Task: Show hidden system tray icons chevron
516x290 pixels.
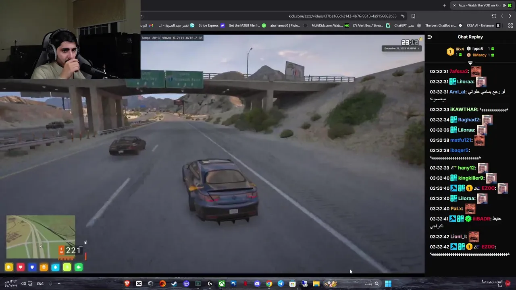Action: click(59, 284)
